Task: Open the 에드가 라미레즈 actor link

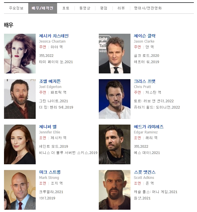Action: pyautogui.click(x=149, y=127)
